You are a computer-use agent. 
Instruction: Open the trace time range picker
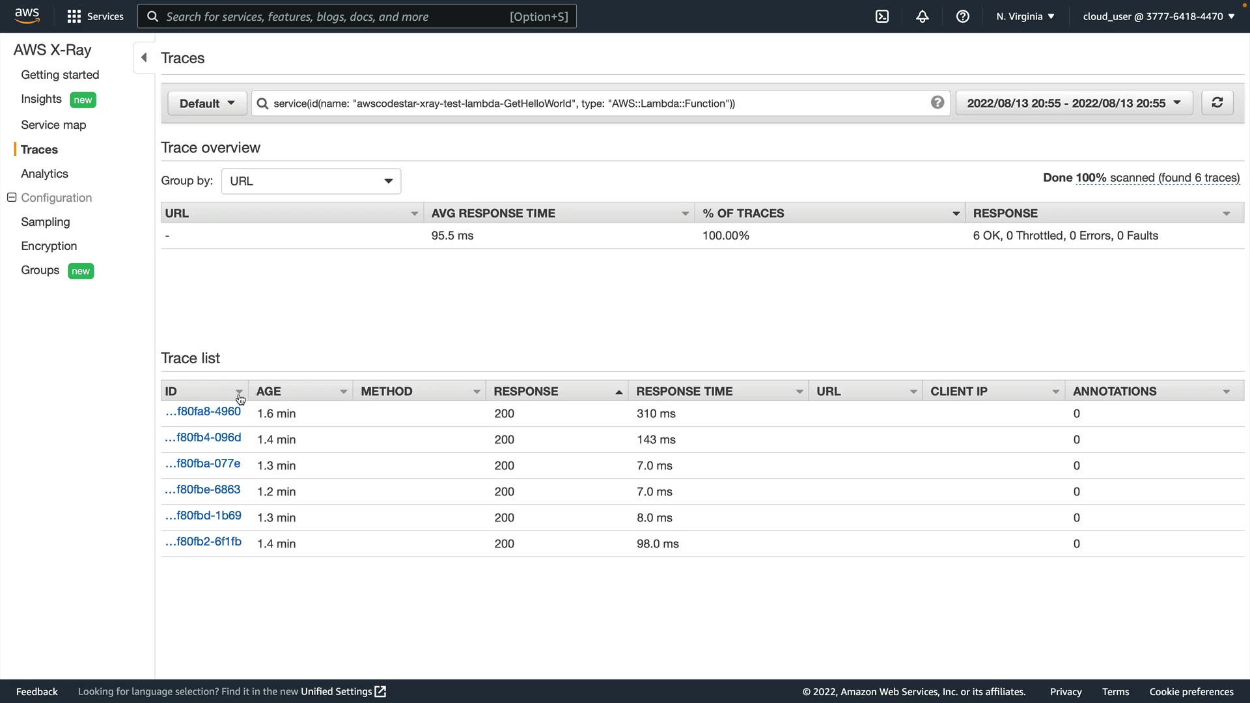[1073, 103]
